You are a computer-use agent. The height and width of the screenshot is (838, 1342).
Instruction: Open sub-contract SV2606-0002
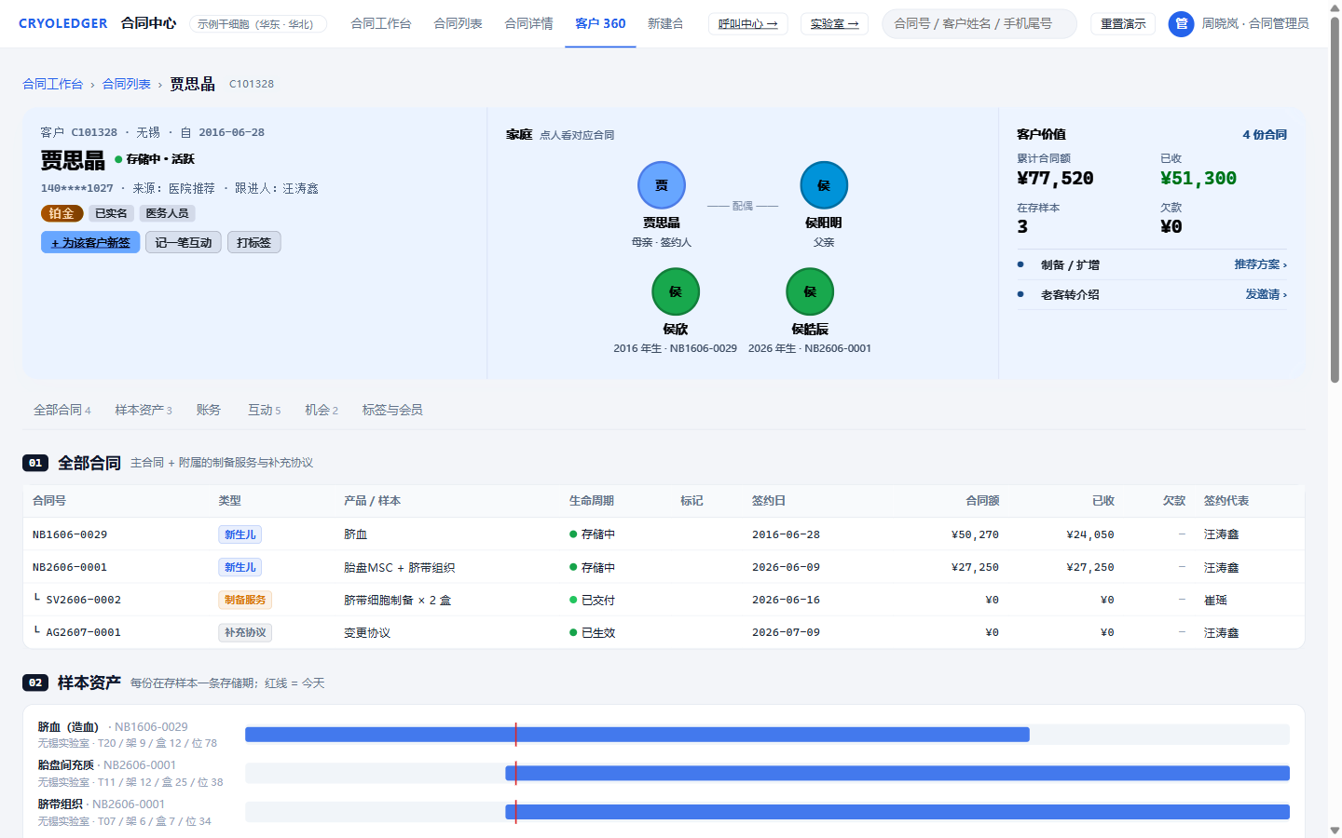click(x=664, y=600)
